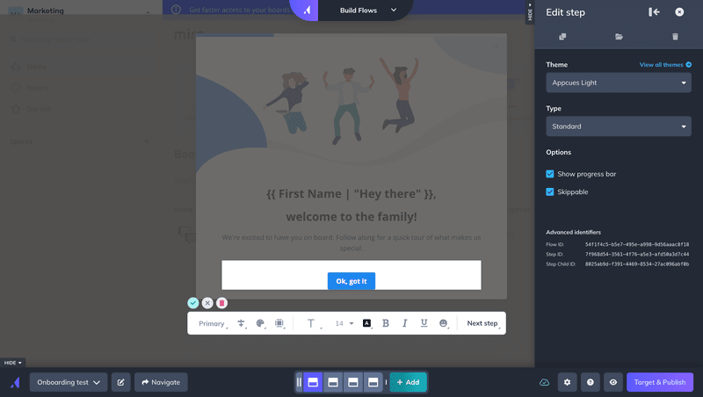The width and height of the screenshot is (703, 397).
Task: Delete step using the sidebar trash icon
Action: click(x=675, y=37)
